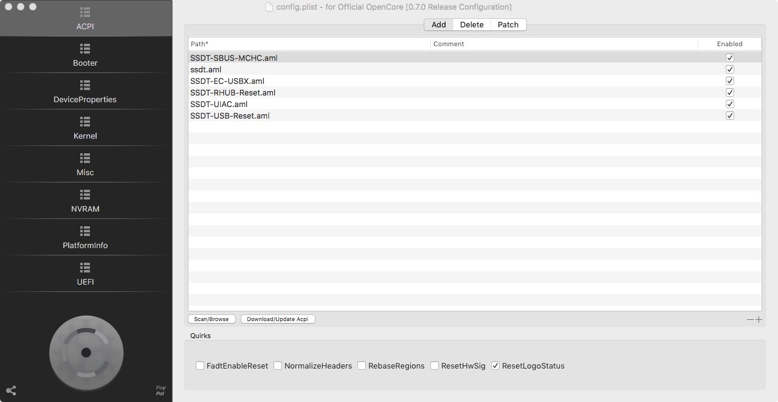Screen dimensions: 778x402
Task: Click the Enabled column header
Action: tap(729, 44)
